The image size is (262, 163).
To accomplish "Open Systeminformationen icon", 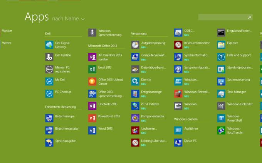I will [x=178, y=57].
